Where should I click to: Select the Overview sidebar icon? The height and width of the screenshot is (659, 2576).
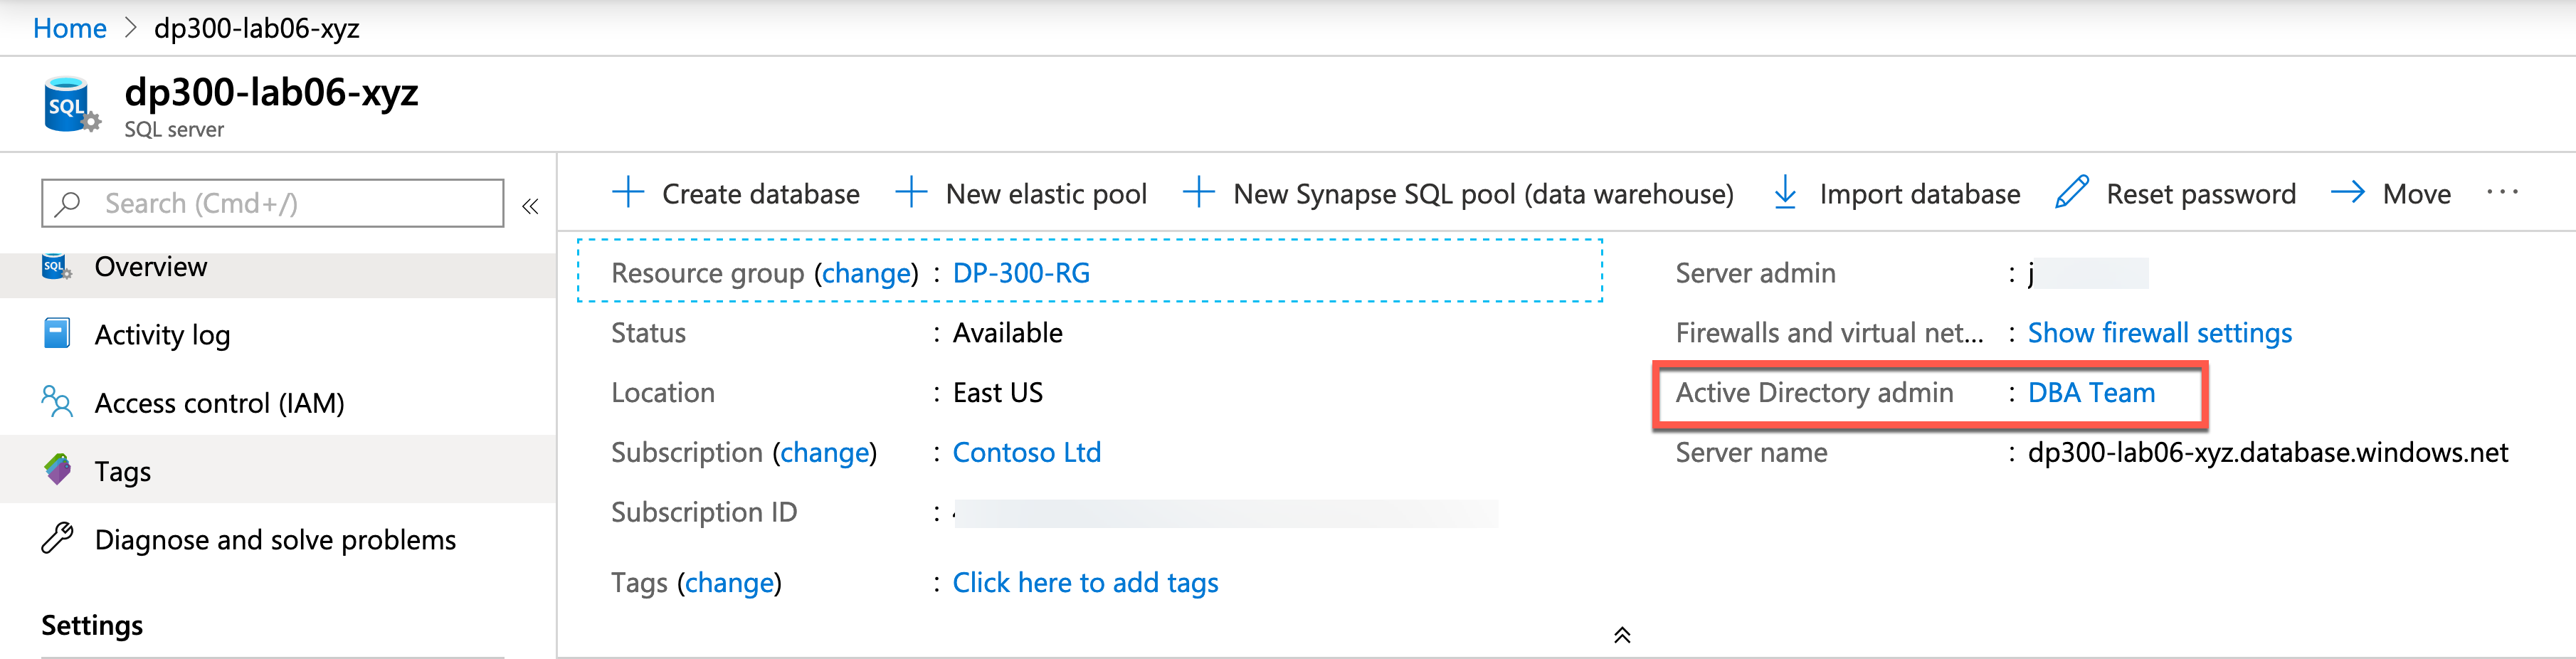tap(55, 266)
